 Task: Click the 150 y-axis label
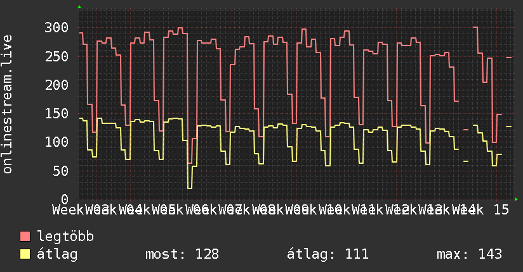pyautogui.click(x=56, y=114)
